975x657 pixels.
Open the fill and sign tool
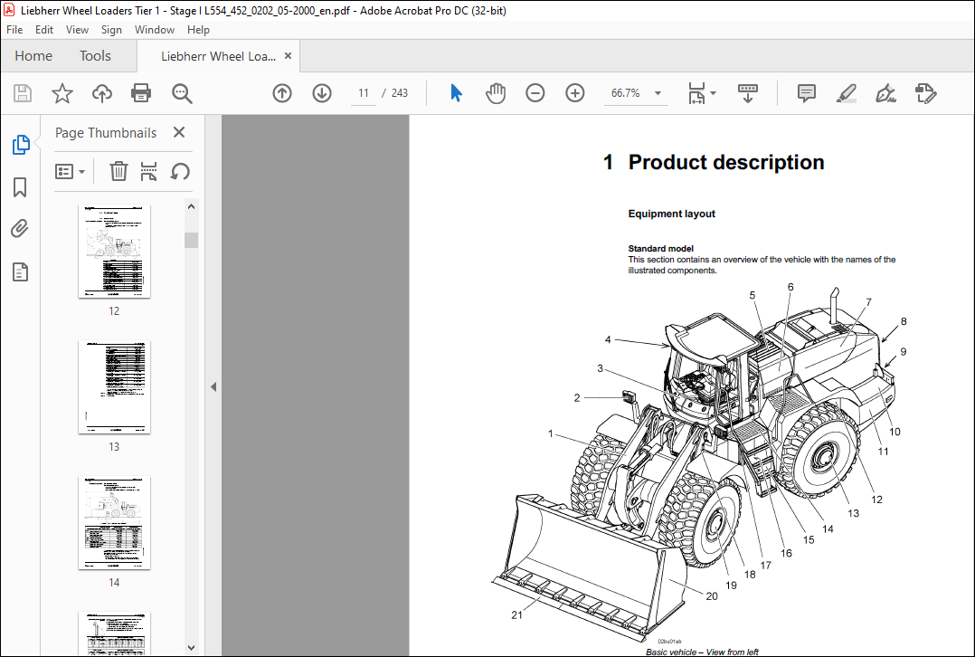[885, 93]
